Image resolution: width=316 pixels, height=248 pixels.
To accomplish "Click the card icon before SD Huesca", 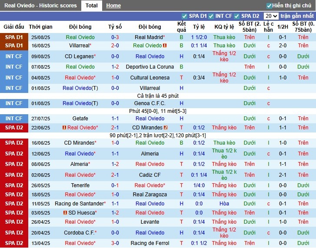I will [65, 213].
